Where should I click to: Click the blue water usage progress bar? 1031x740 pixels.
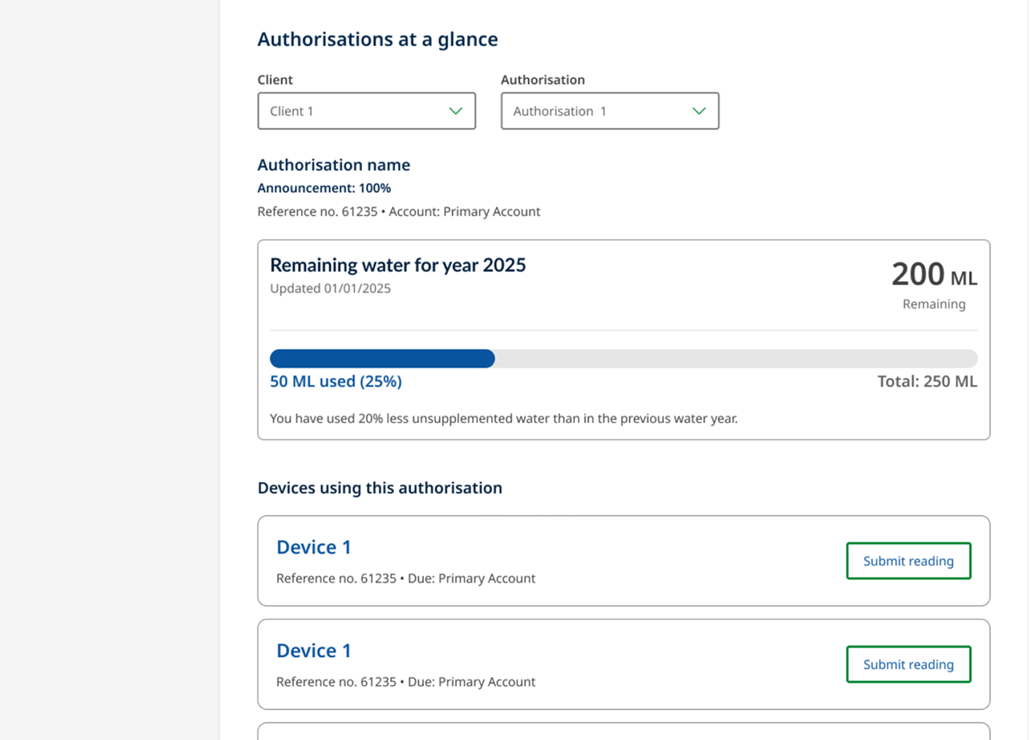[382, 359]
